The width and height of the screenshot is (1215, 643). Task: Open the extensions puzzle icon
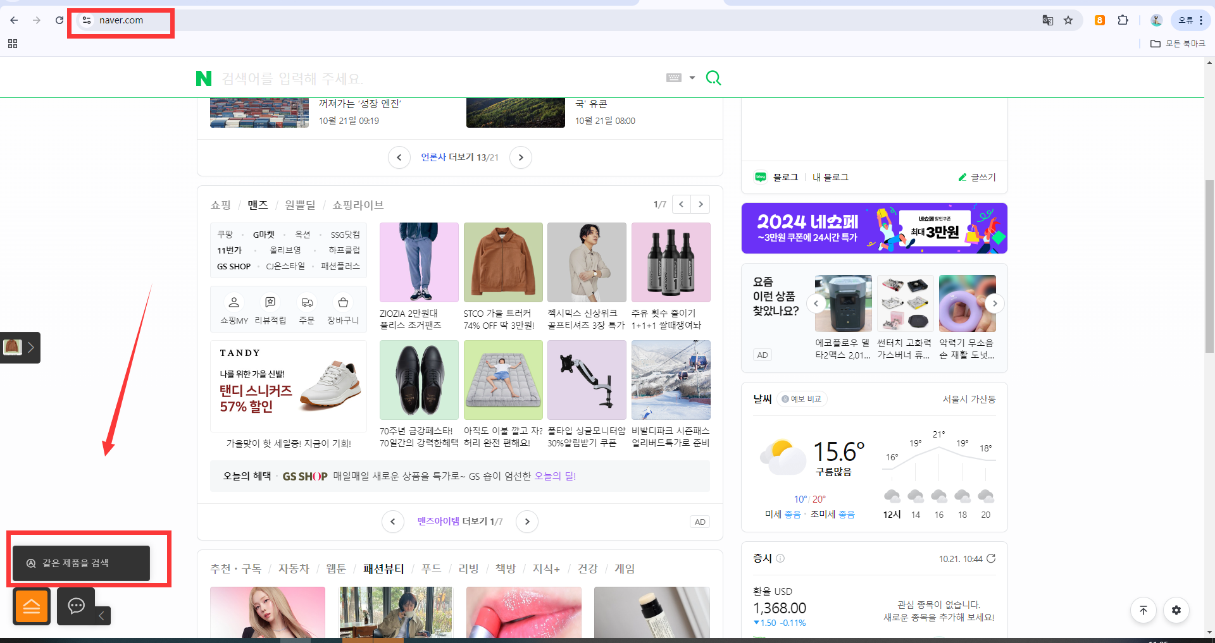coord(1123,20)
